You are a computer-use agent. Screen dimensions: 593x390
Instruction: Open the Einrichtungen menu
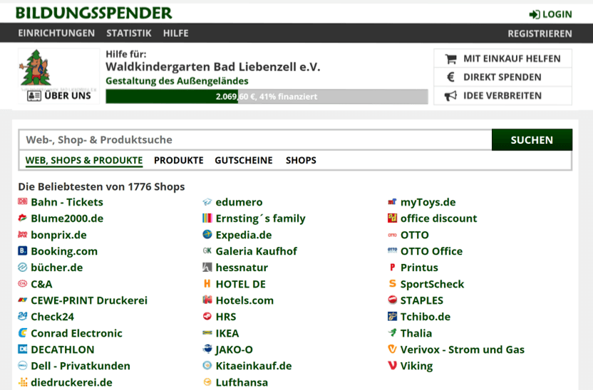point(56,33)
